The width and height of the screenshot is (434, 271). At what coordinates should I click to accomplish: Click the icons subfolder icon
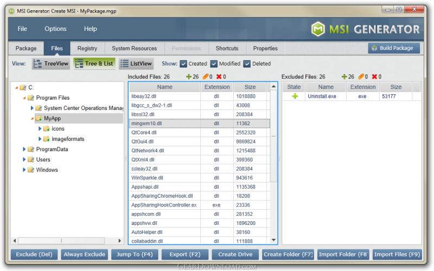[47, 129]
